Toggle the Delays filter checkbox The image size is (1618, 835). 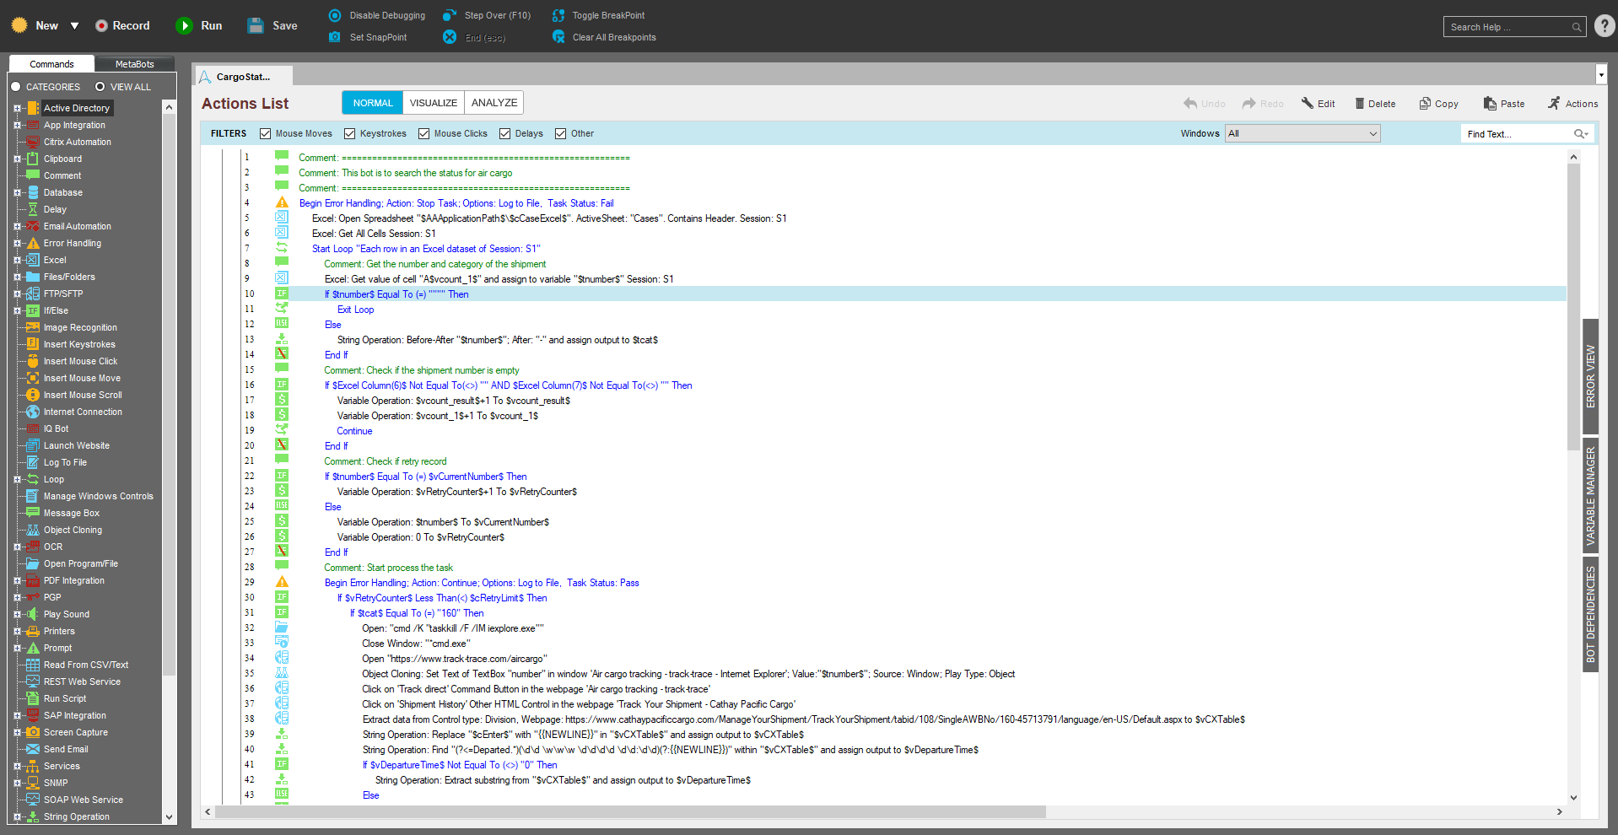tap(504, 133)
